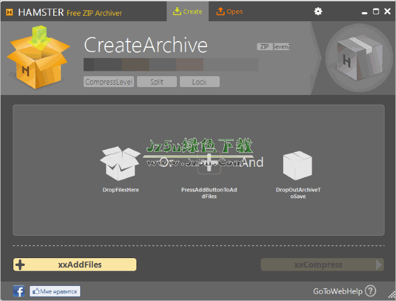The image size is (396, 301).
Task: Click the arrow on xxCompress button
Action: pyautogui.click(x=378, y=265)
